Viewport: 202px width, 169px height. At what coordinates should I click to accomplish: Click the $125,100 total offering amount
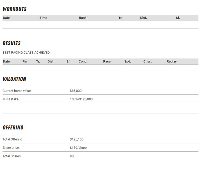tap(76, 139)
